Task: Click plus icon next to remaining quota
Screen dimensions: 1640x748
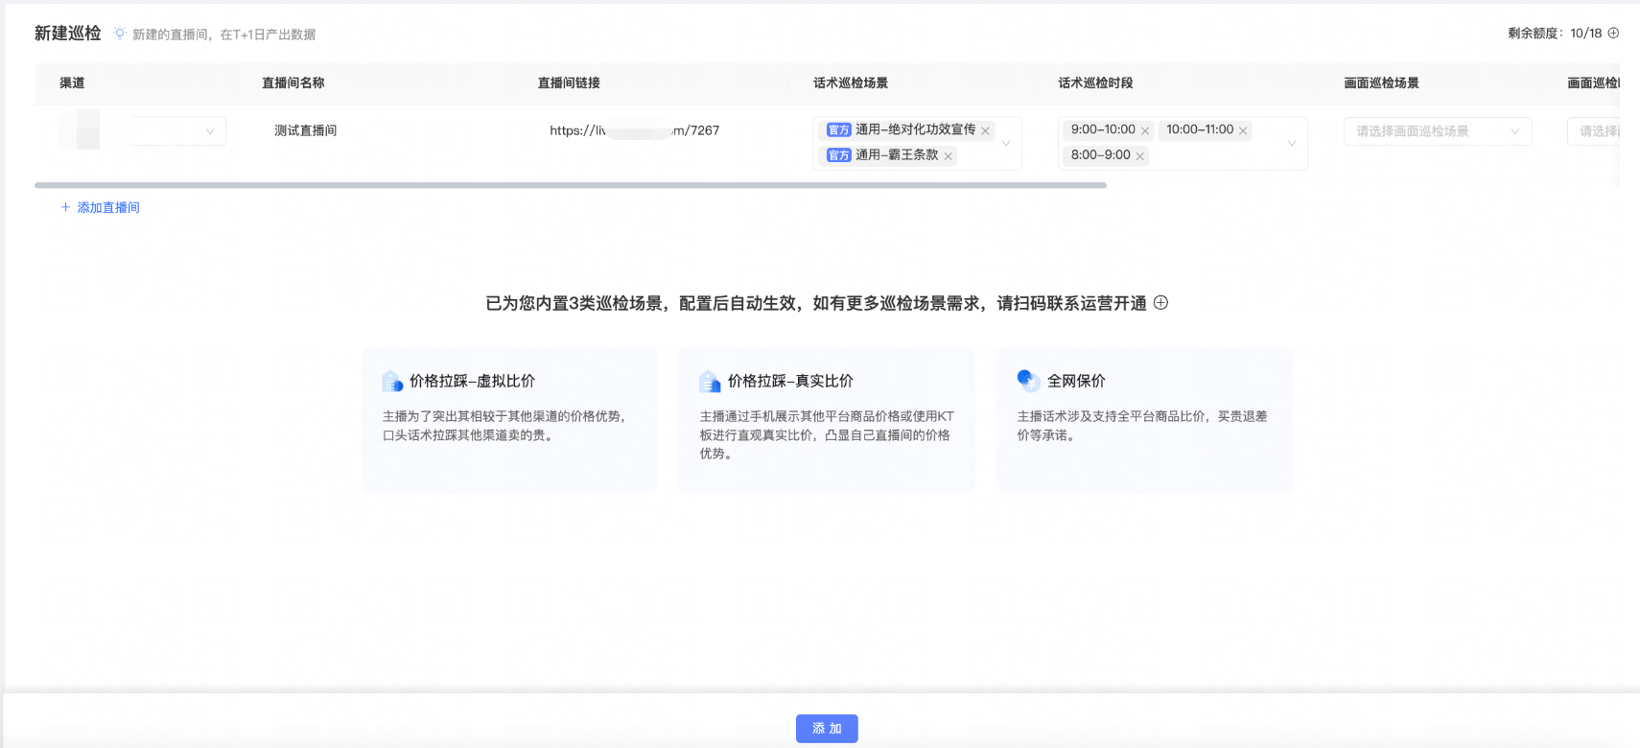Action: 1613,33
